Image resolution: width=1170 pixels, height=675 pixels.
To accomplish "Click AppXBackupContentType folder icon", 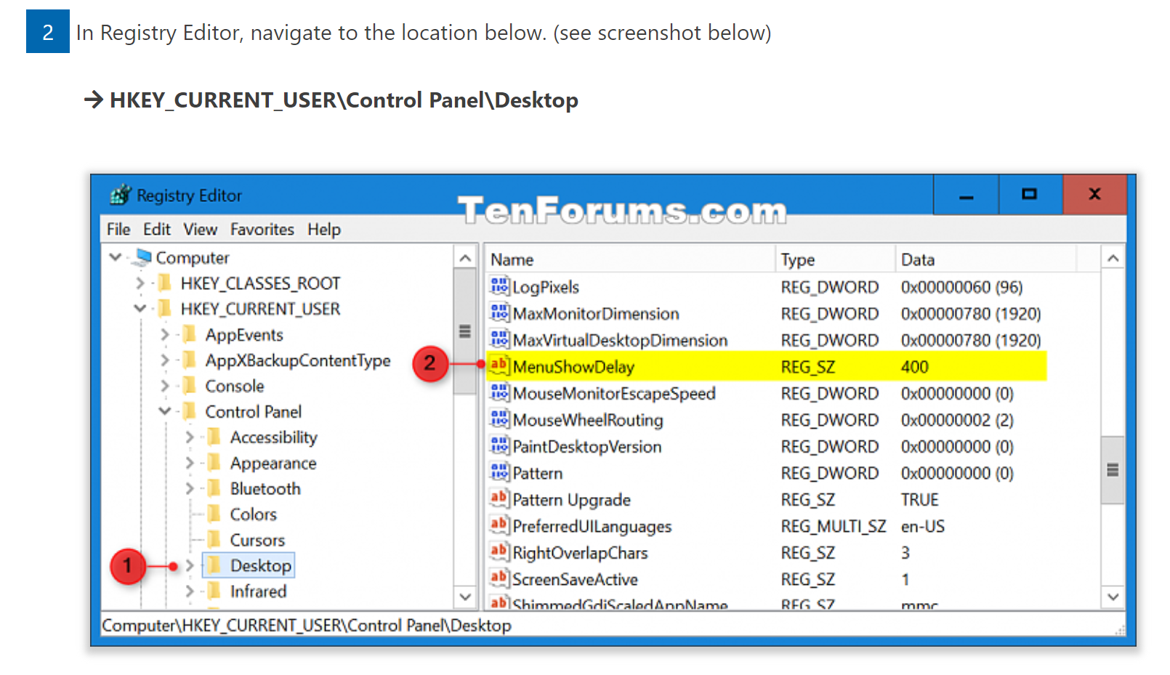I will click(190, 360).
